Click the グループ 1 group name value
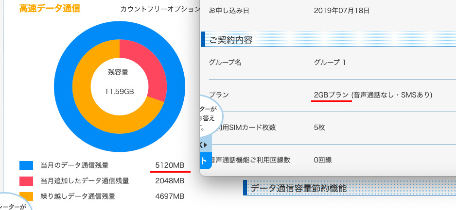456x210 pixels. 330,62
